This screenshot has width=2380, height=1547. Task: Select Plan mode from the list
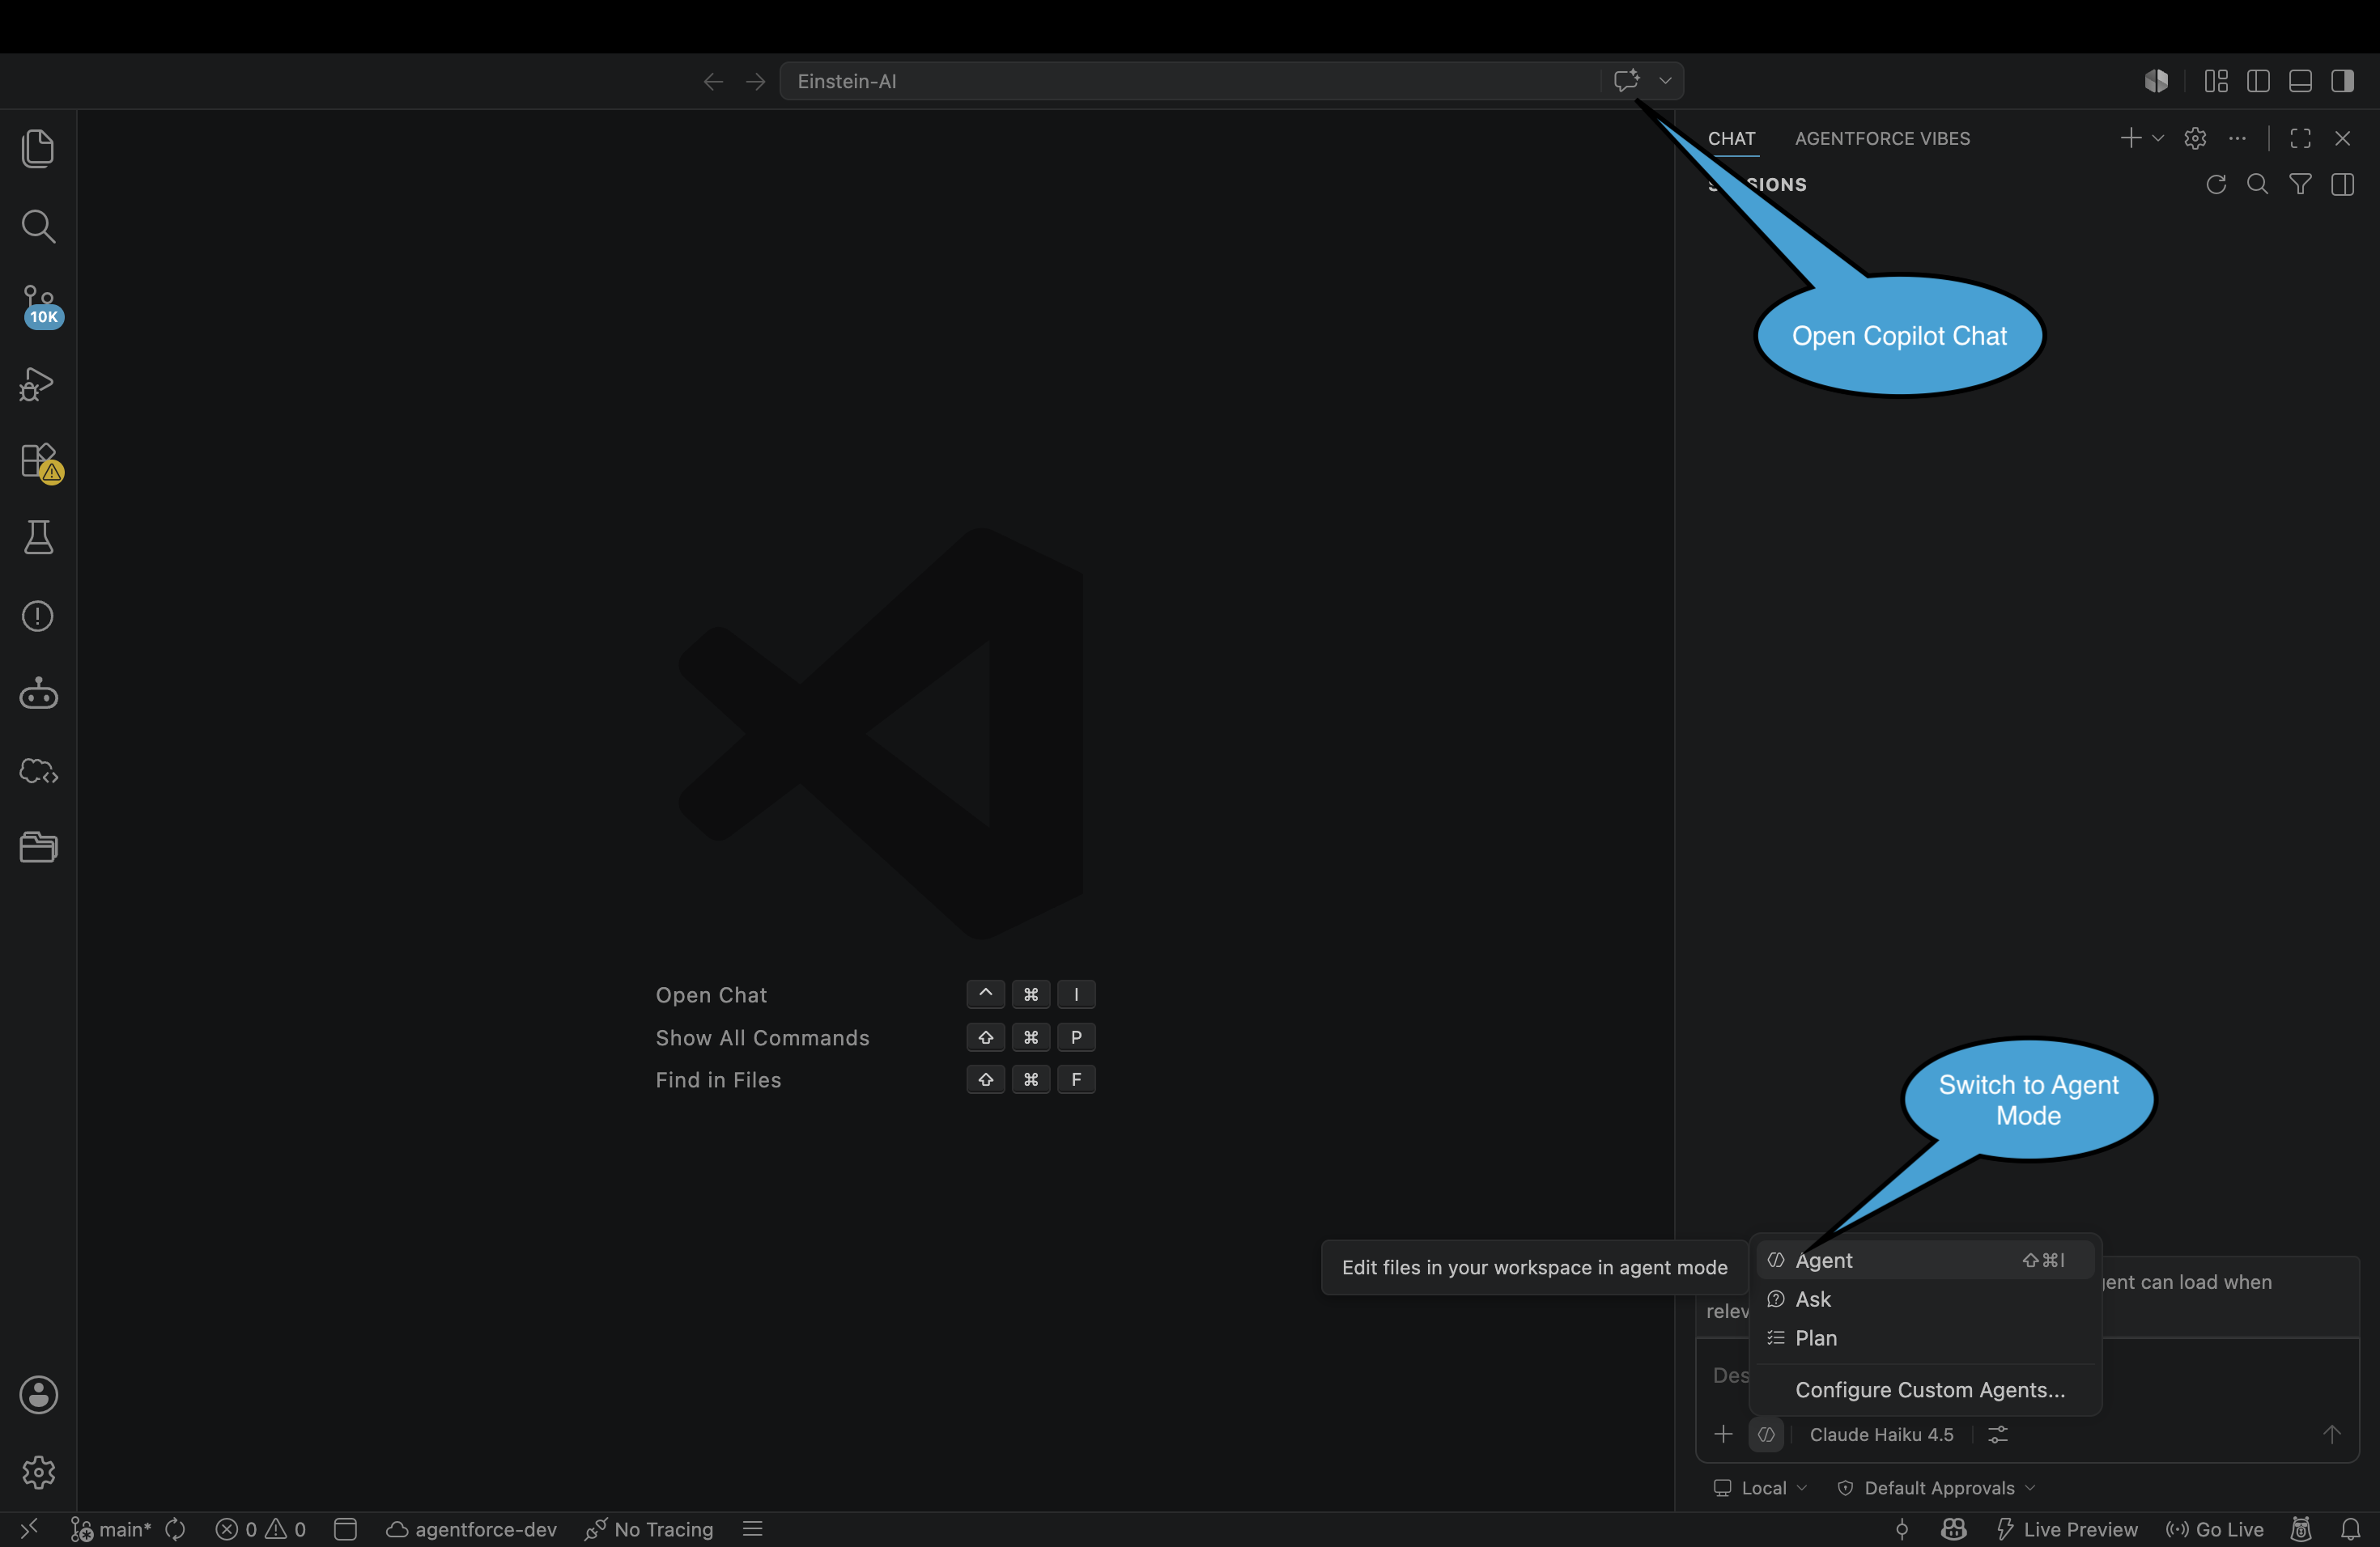tap(1925, 1338)
